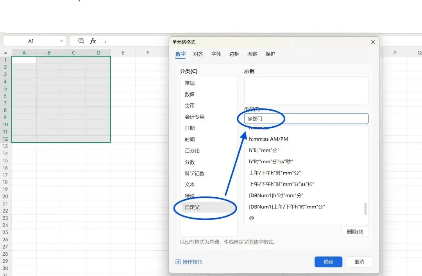Open the 操作技巧 link

click(x=192, y=262)
